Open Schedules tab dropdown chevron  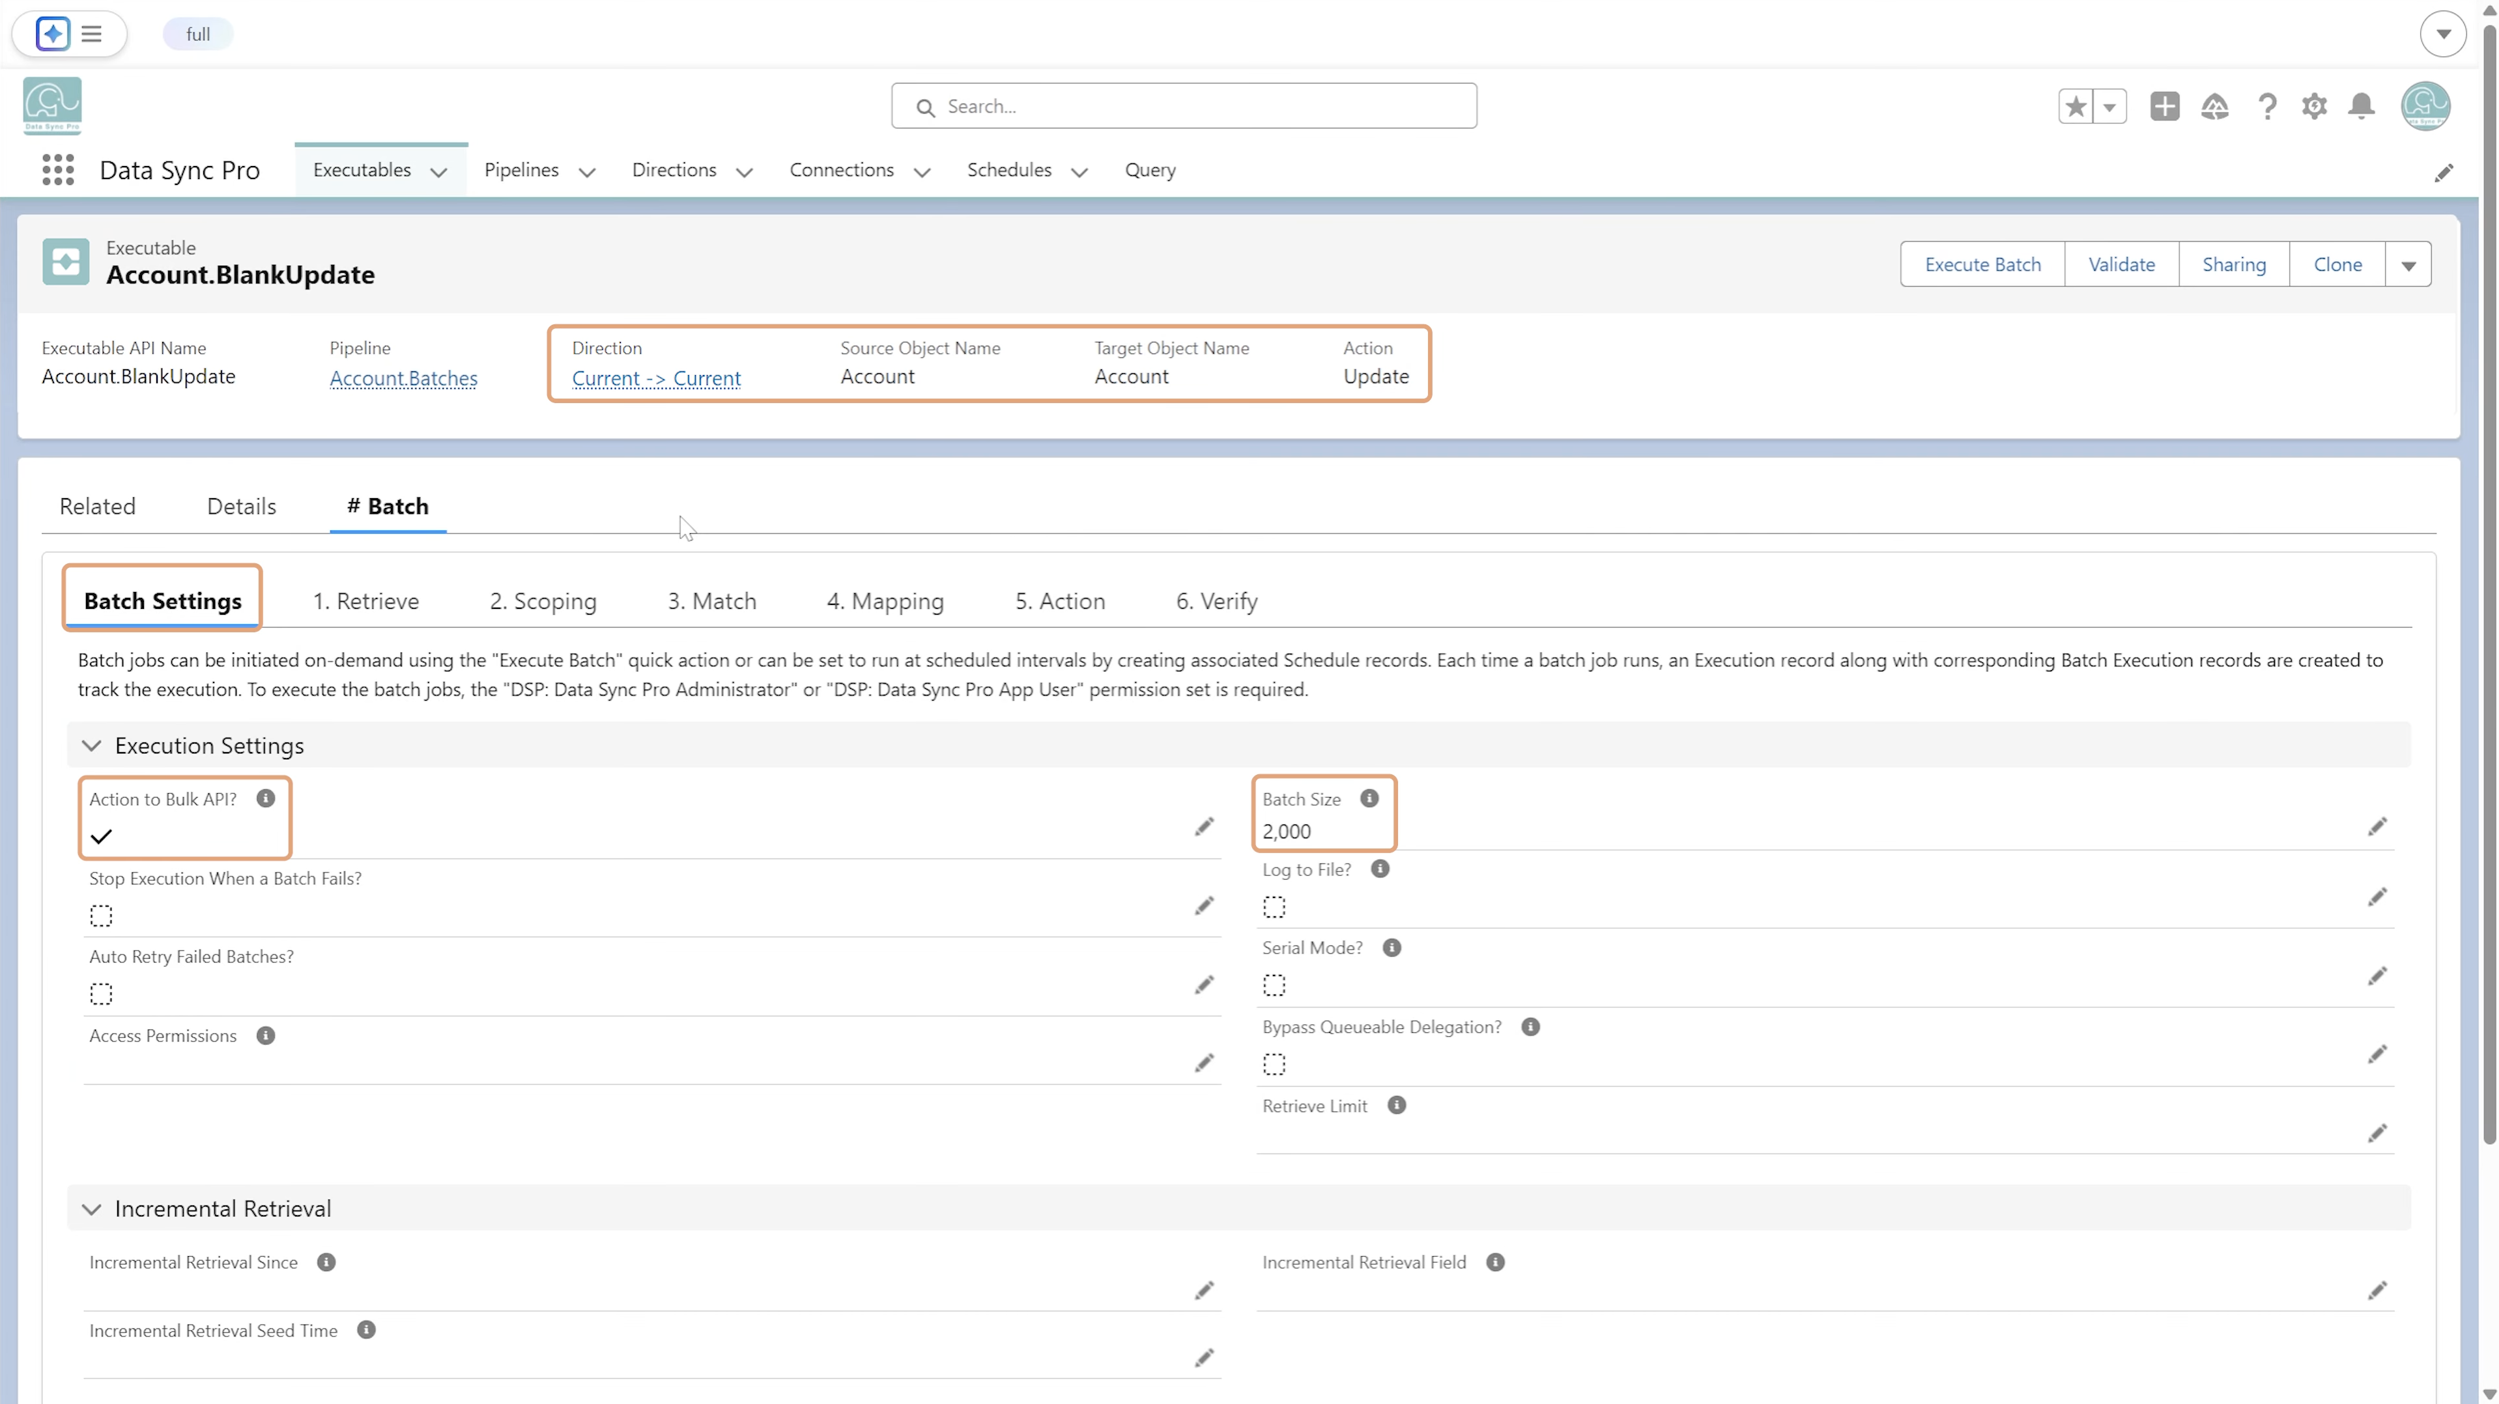1079,173
